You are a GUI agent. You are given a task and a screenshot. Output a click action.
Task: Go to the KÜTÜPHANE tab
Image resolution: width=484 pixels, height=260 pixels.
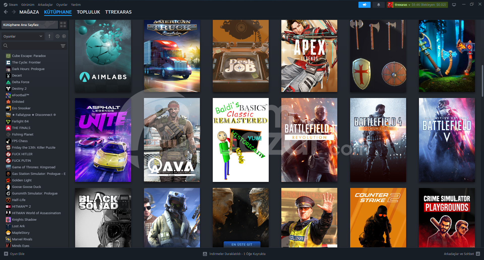[x=58, y=12]
